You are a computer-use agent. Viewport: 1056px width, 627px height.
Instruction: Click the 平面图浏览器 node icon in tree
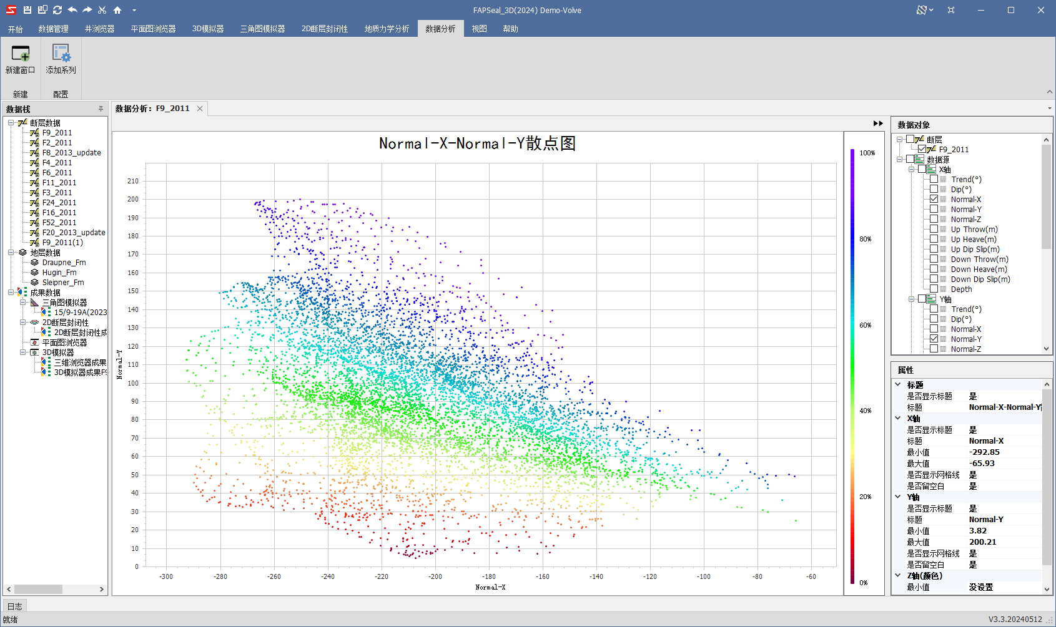point(34,343)
